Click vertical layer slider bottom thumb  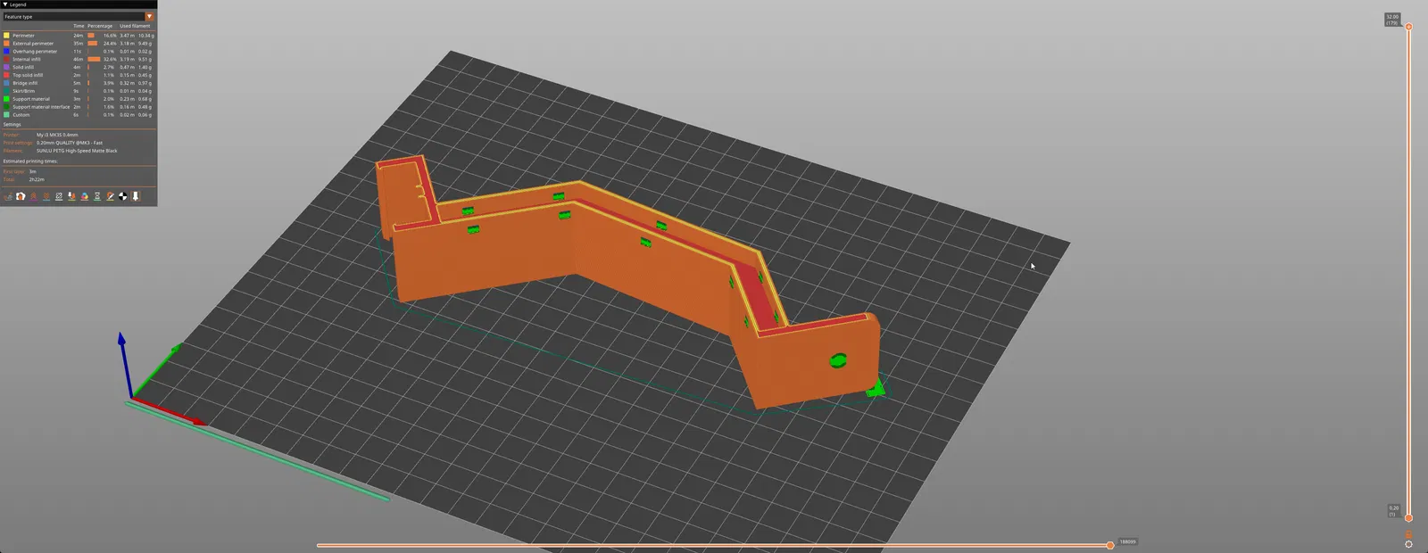point(1408,517)
